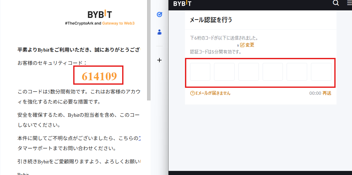Click the email pane vertical scrollbar
This screenshot has width=352, height=175.
[x=149, y=50]
